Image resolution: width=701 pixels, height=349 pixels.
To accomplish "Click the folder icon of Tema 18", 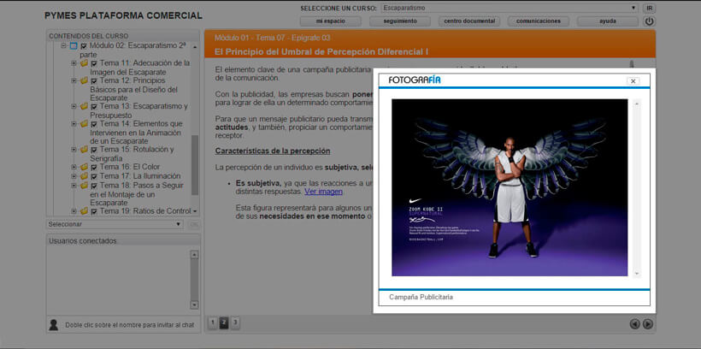I will coord(84,186).
